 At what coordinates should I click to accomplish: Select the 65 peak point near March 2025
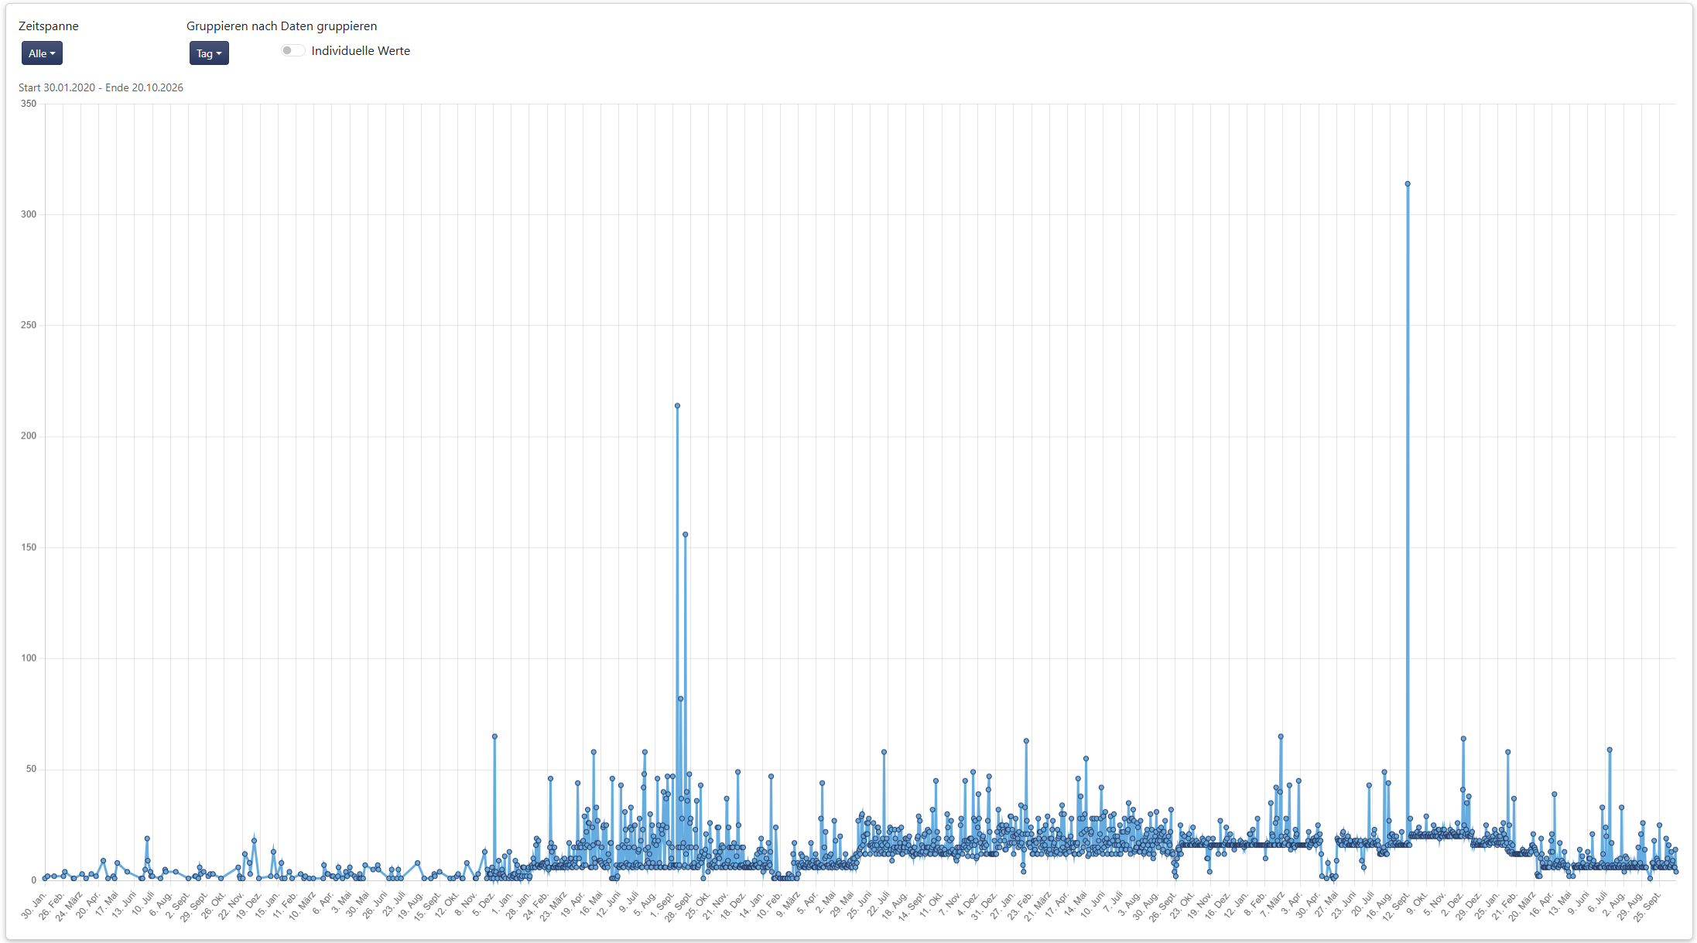tap(1281, 736)
